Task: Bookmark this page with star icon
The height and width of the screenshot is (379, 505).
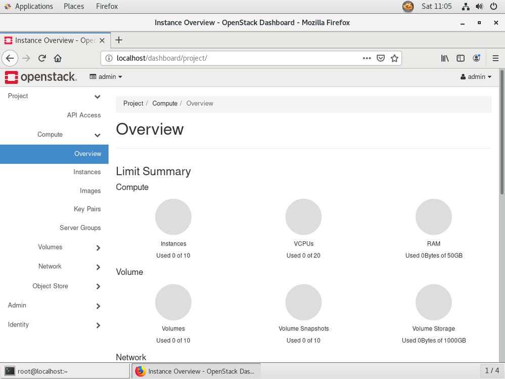Action: coord(395,58)
